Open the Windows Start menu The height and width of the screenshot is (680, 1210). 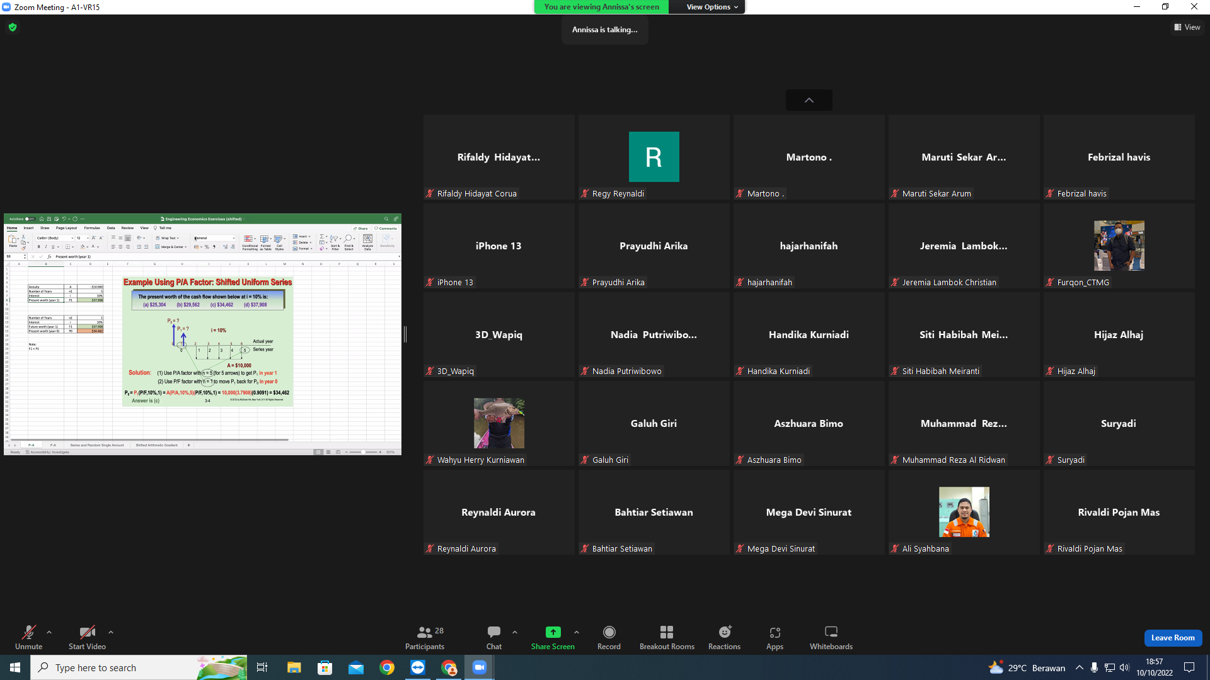click(15, 667)
